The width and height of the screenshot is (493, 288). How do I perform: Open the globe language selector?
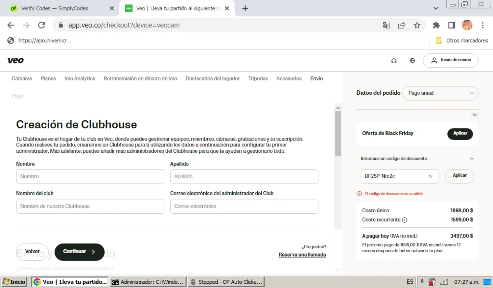[412, 61]
